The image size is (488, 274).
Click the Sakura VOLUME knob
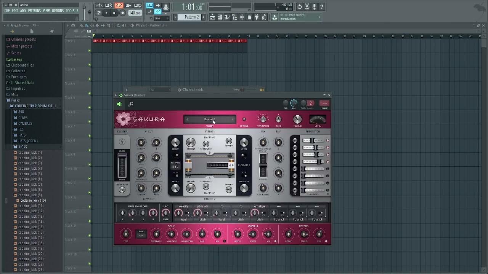(x=297, y=119)
